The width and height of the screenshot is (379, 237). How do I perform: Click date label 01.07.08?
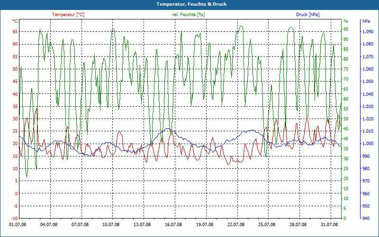[18, 225]
